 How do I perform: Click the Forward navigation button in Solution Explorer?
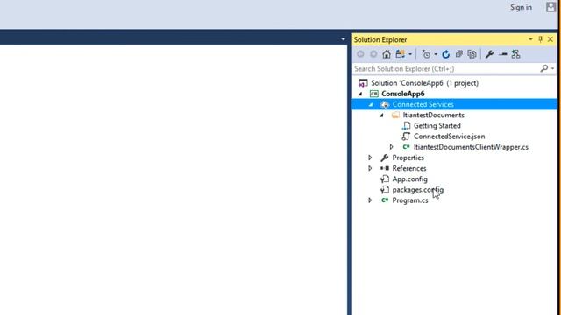(x=373, y=54)
